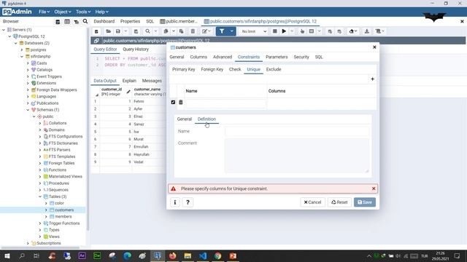
Task: Click the trash icon in unique constraint row
Action: tap(180, 102)
